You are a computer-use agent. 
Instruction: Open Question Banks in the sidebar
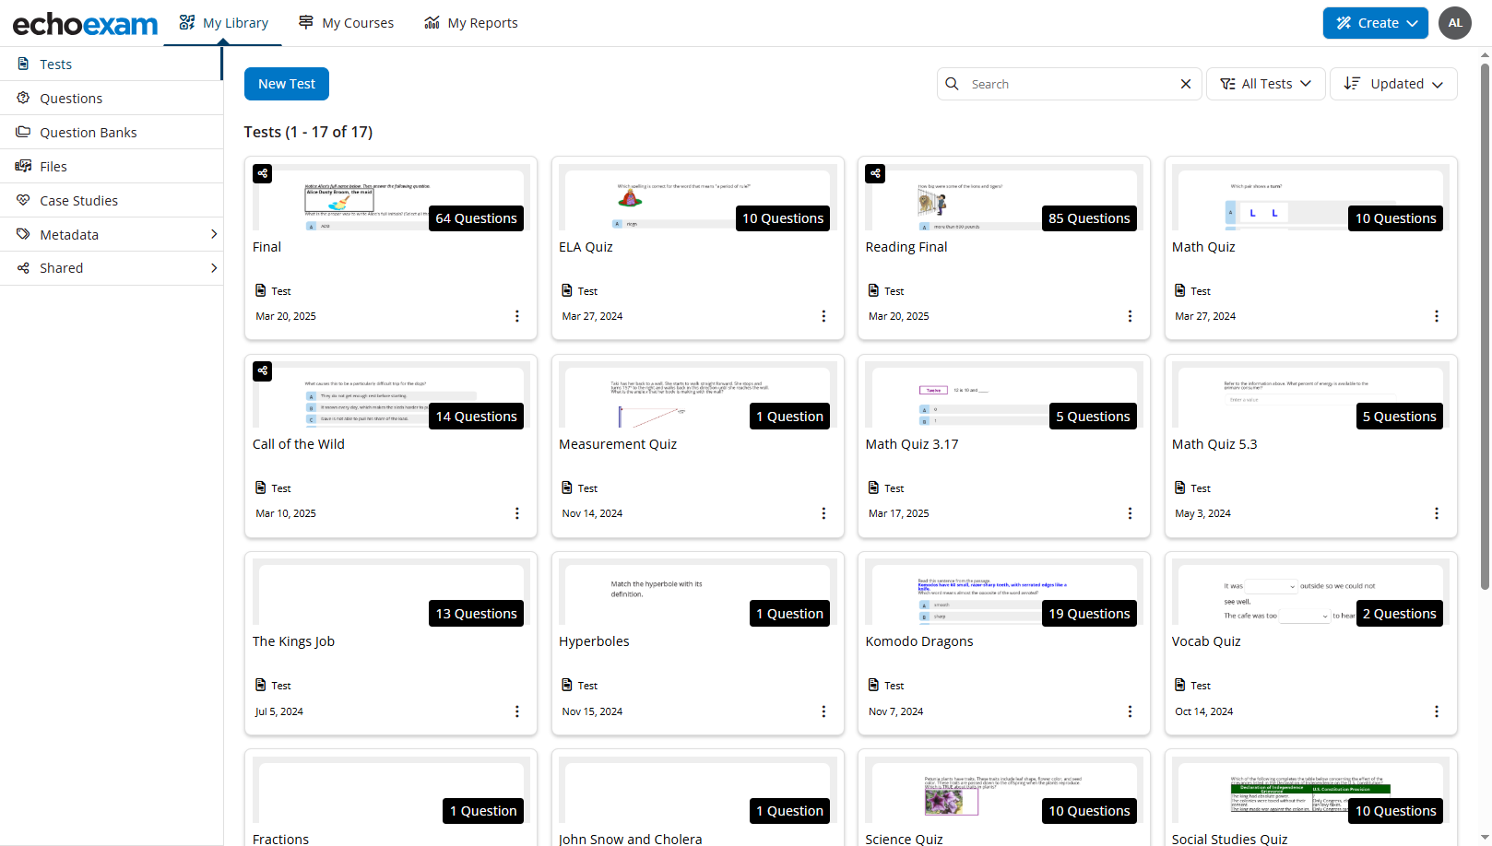(89, 133)
